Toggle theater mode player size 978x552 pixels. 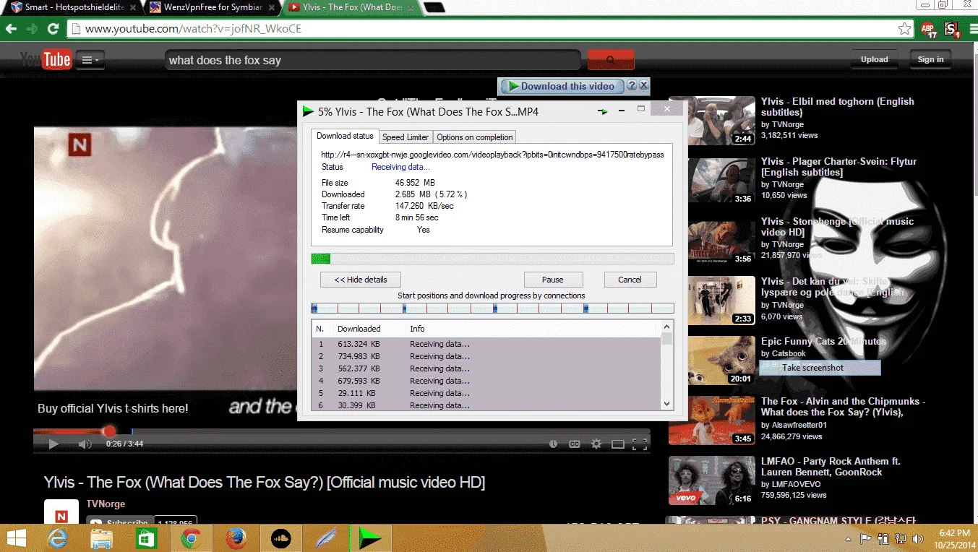pos(618,444)
